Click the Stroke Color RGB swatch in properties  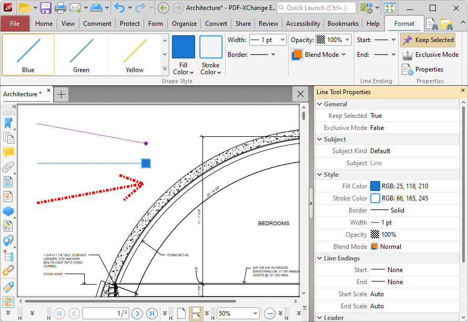point(375,198)
